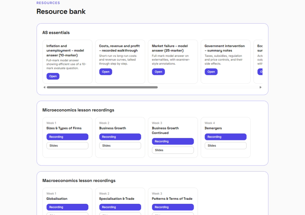Click the RESOURCES label above the title
This screenshot has height=215, width=305.
pos(48,3)
